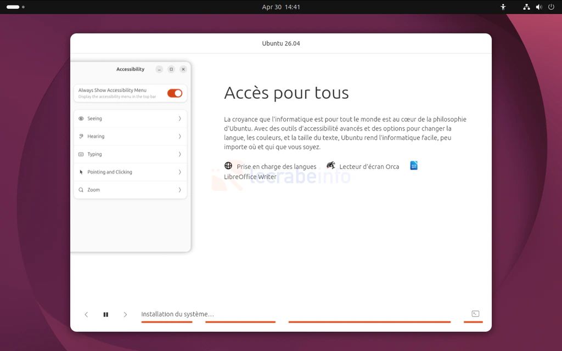
Task: Open Pointing and Clicking settings
Action: coord(130,172)
